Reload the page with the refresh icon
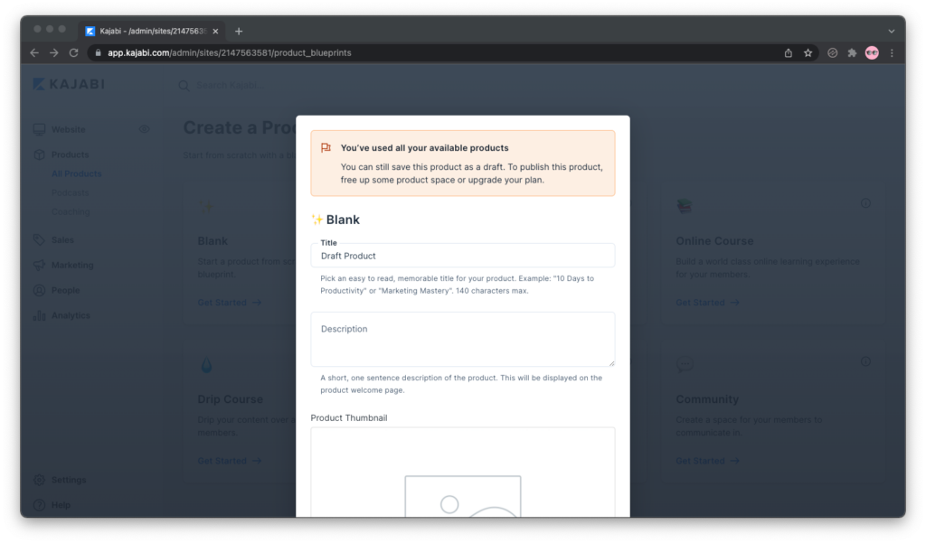926x543 pixels. click(x=74, y=53)
